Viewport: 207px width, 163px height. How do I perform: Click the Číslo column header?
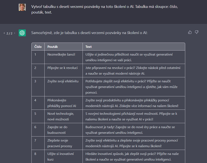point(38,47)
